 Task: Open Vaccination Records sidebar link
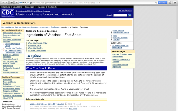tap(11, 59)
